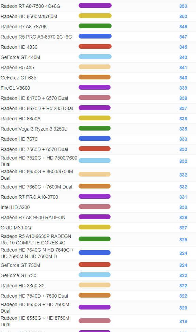Image resolution: width=196 pixels, height=332 pixels.
Task: Click the Intel HD 5200 link
Action: click(15, 207)
